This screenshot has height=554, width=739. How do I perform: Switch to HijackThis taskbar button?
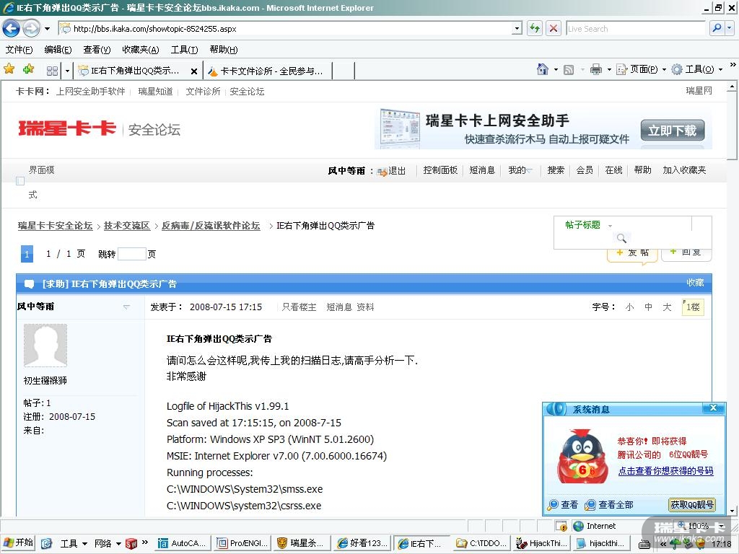pyautogui.click(x=541, y=543)
